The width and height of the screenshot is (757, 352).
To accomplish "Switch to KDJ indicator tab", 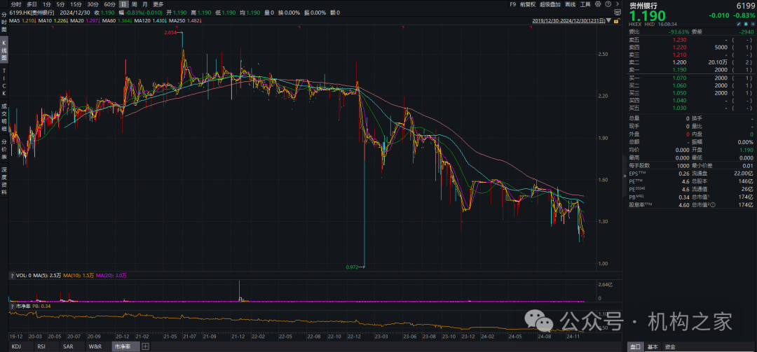I will coord(17,346).
